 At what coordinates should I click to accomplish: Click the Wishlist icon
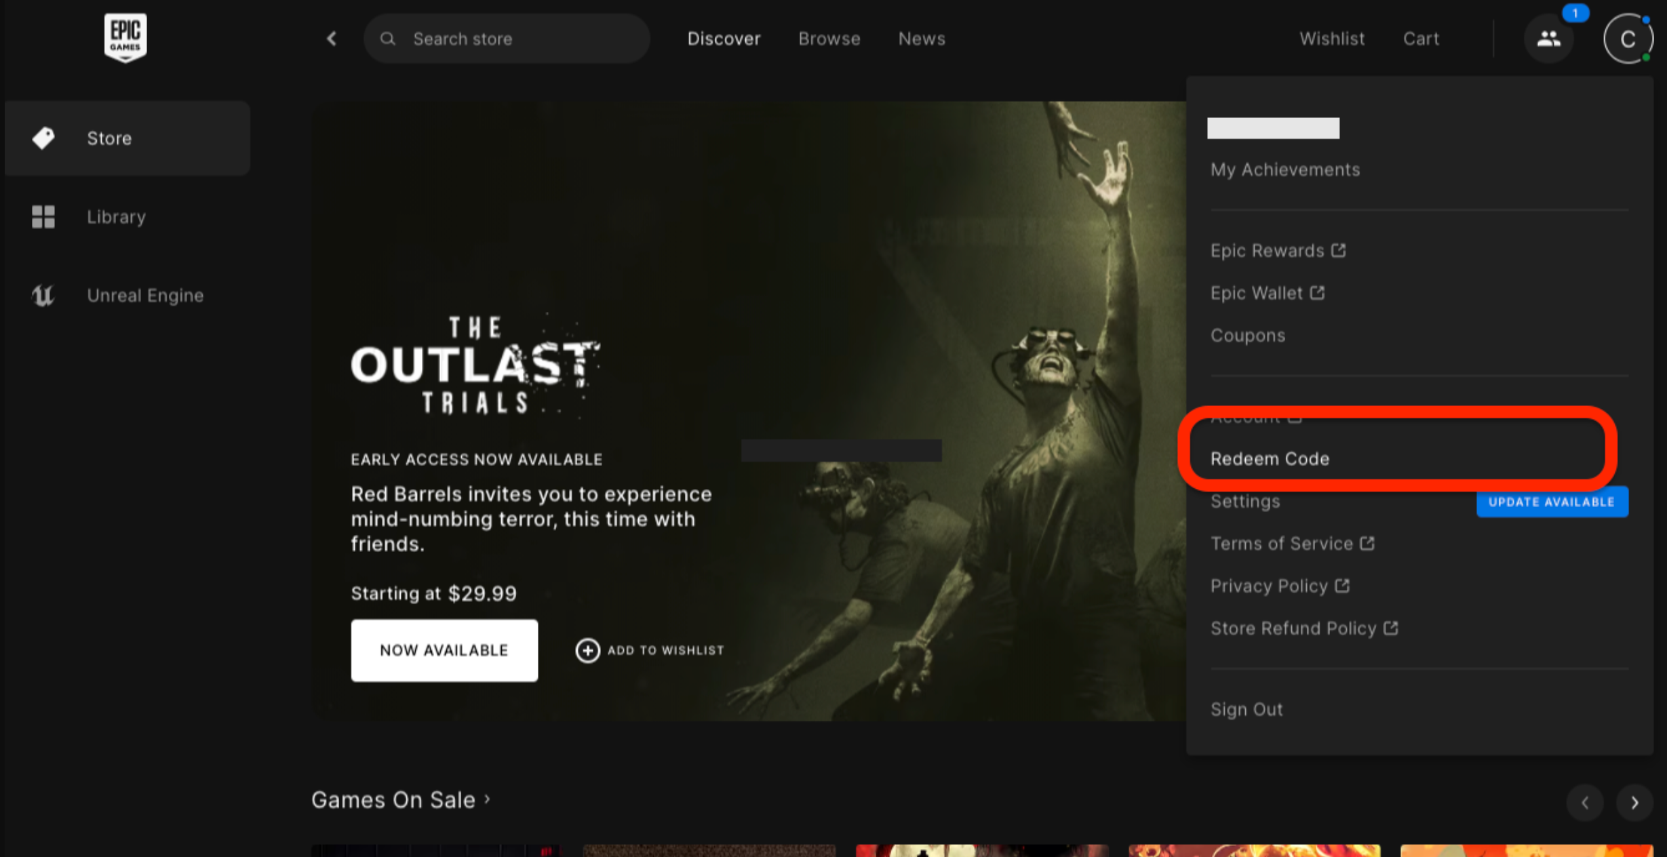click(x=1331, y=38)
